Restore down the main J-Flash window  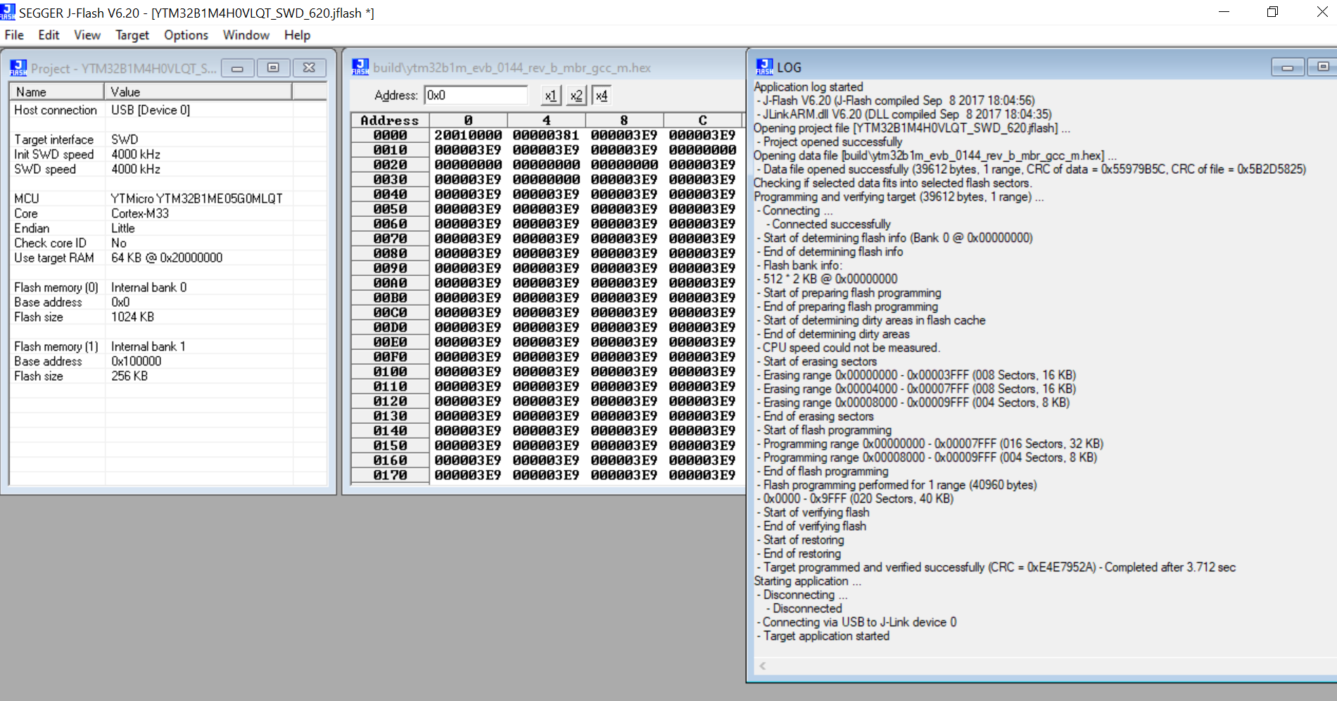point(1272,12)
